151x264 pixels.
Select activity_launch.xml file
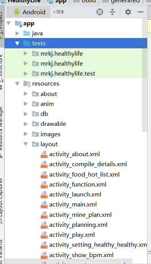click(x=75, y=195)
